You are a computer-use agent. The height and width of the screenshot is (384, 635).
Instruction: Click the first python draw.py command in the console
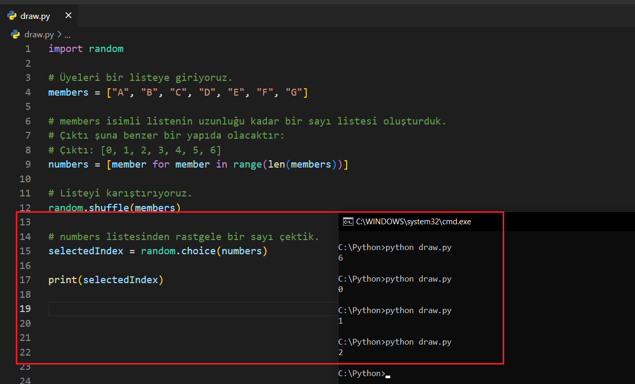[418, 247]
